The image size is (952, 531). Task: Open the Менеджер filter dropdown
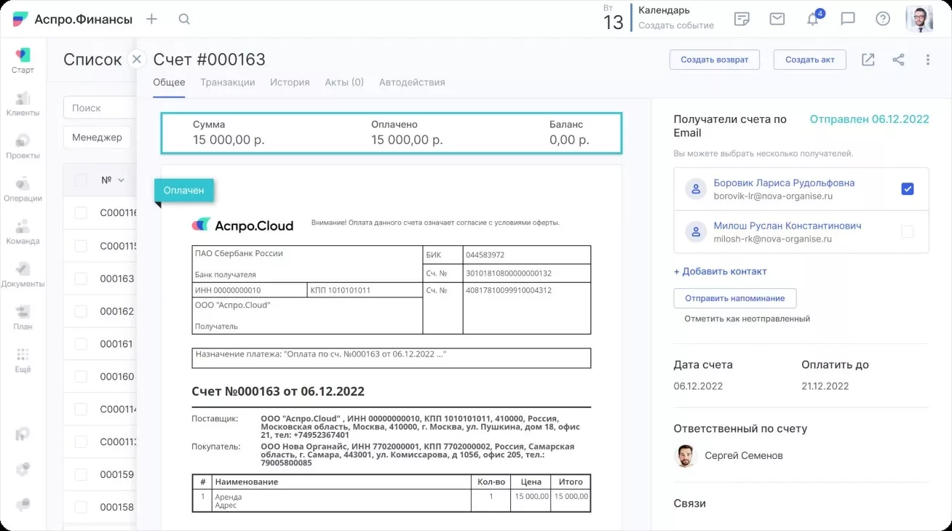coord(97,137)
